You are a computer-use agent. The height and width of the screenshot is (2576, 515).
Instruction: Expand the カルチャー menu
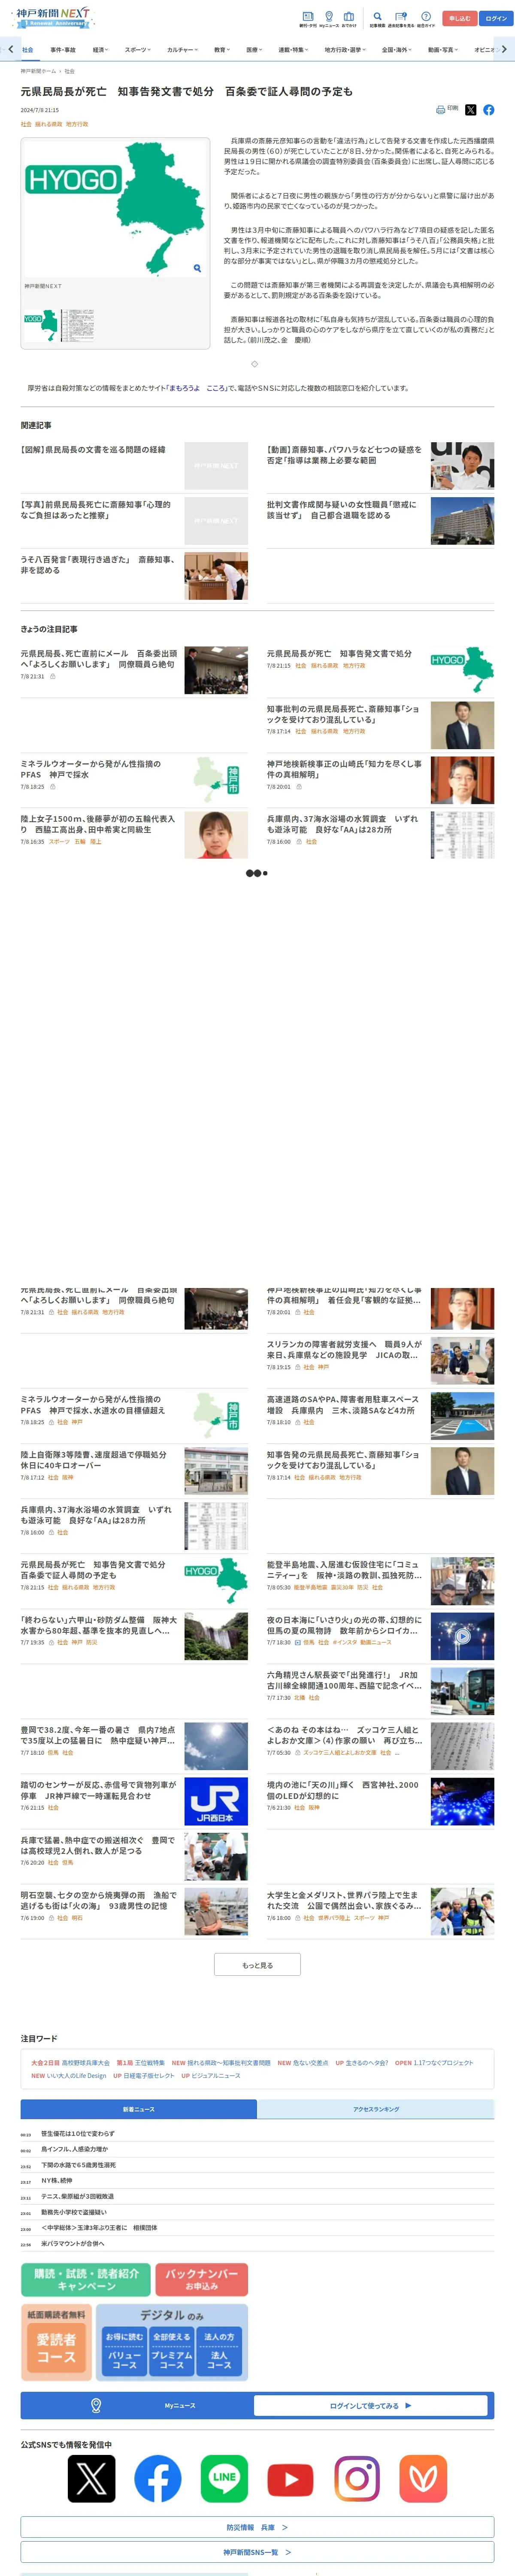click(181, 49)
